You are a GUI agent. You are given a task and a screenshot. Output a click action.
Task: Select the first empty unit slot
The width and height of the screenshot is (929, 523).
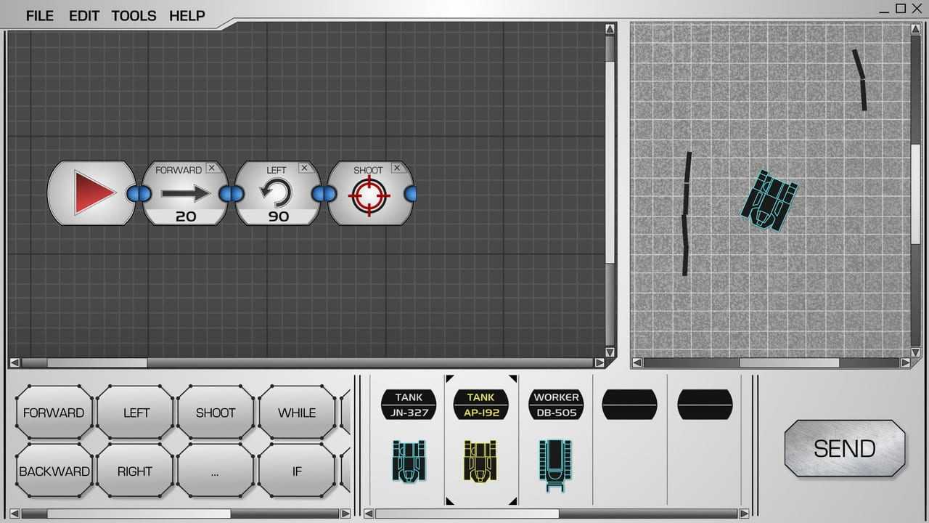click(x=629, y=405)
